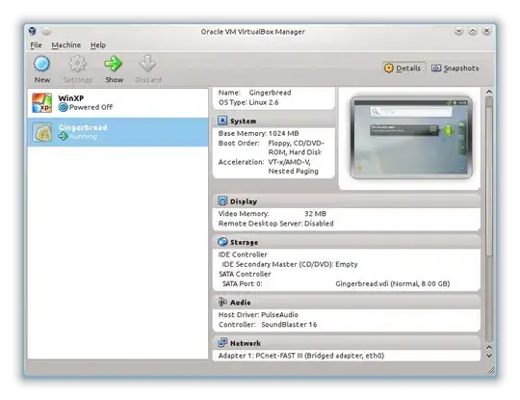Click the Snapshots camera icon
The width and height of the screenshot is (520, 400).
[x=436, y=68]
